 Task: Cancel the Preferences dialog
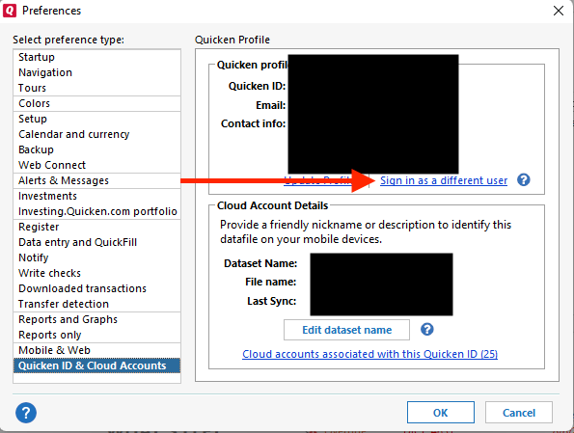pyautogui.click(x=519, y=413)
